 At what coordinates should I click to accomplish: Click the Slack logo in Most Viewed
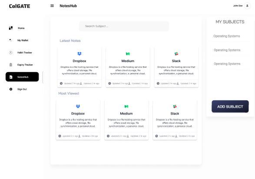point(175,106)
